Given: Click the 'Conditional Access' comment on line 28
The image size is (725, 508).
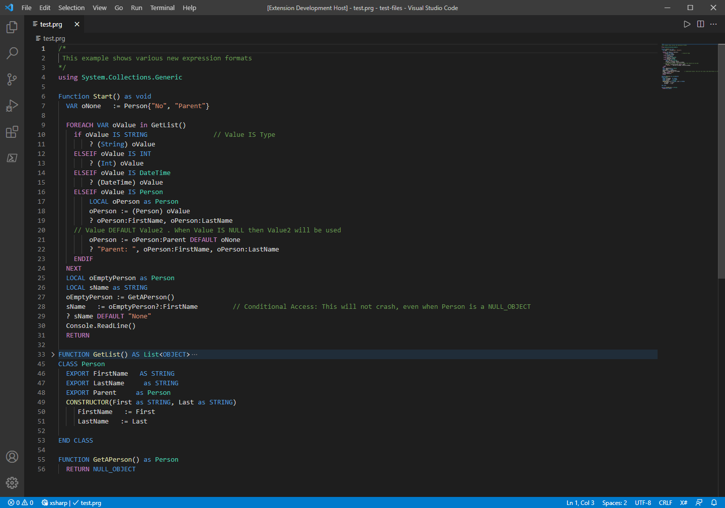Looking at the screenshot, I should click(x=381, y=307).
